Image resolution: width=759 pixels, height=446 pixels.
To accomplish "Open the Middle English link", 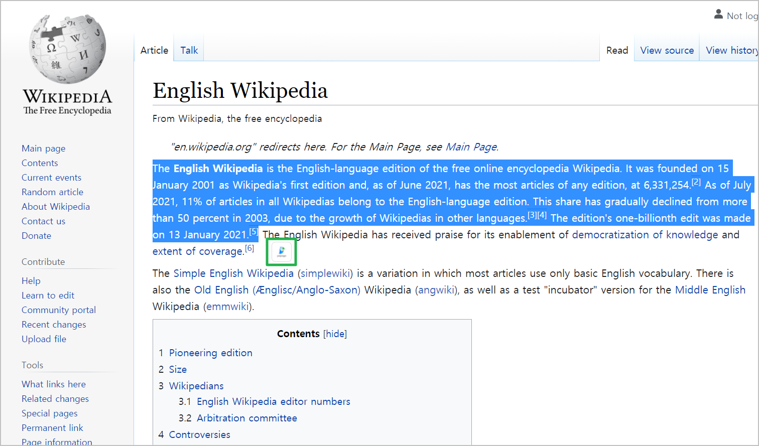I will pos(710,290).
